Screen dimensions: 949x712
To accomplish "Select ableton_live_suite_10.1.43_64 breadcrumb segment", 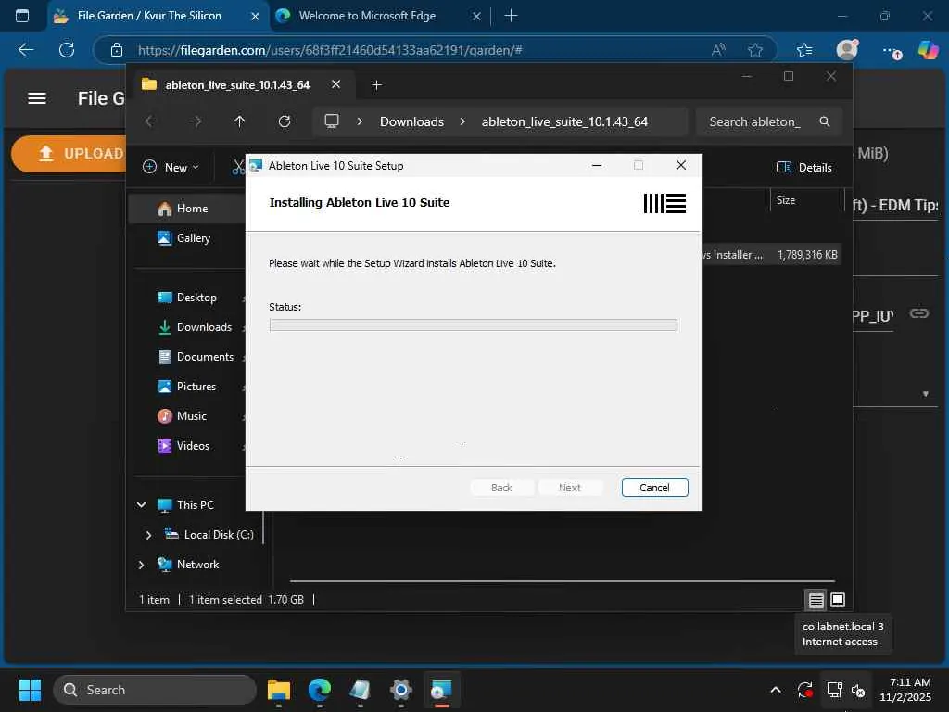I will (564, 121).
